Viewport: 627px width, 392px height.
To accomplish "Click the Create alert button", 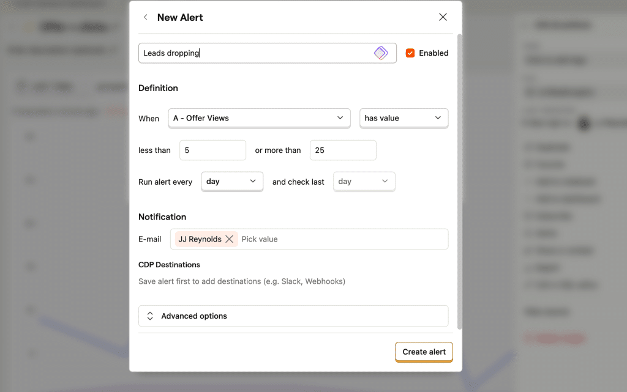I will click(424, 352).
